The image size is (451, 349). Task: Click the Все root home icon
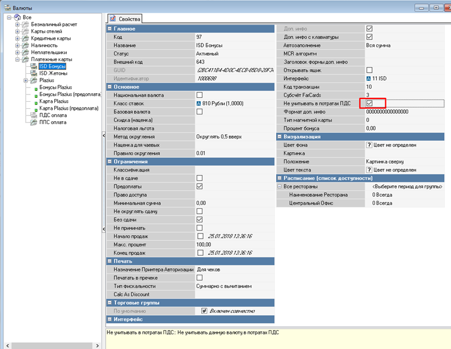(x=17, y=18)
